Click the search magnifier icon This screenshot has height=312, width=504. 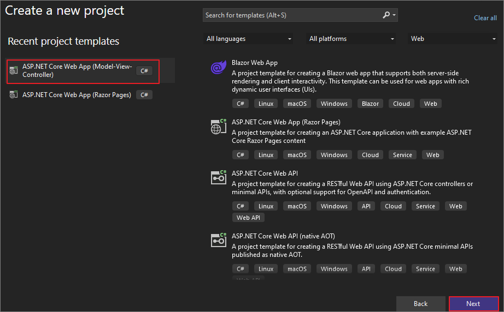coord(386,15)
